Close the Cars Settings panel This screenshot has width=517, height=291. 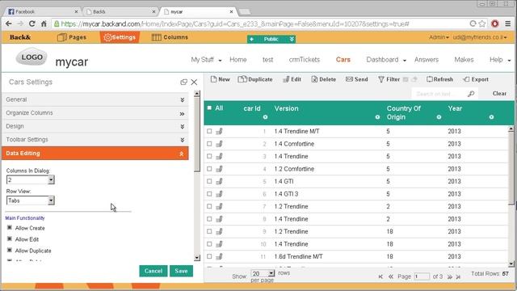point(194,82)
